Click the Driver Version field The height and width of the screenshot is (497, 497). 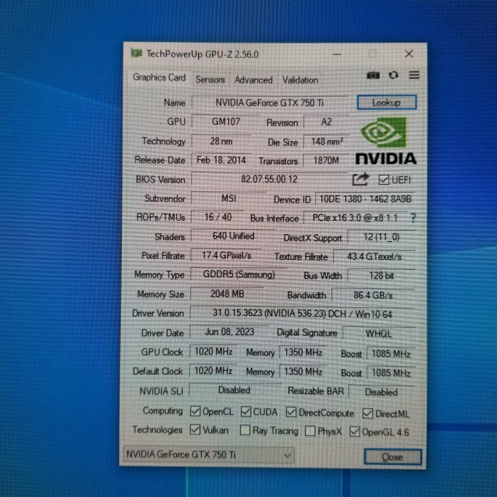[x=302, y=314]
